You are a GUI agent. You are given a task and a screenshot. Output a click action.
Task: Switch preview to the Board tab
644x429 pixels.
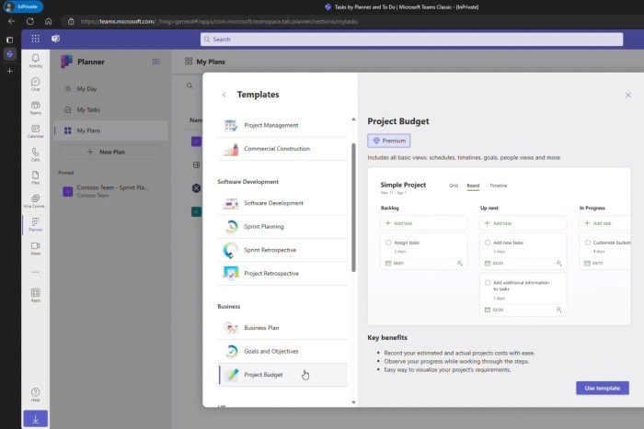click(473, 186)
